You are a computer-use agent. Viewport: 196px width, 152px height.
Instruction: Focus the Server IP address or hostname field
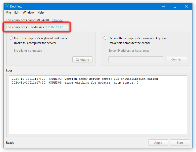(136, 59)
